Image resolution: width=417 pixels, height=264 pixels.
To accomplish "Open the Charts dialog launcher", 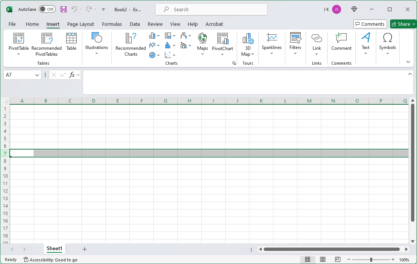I will [x=234, y=63].
